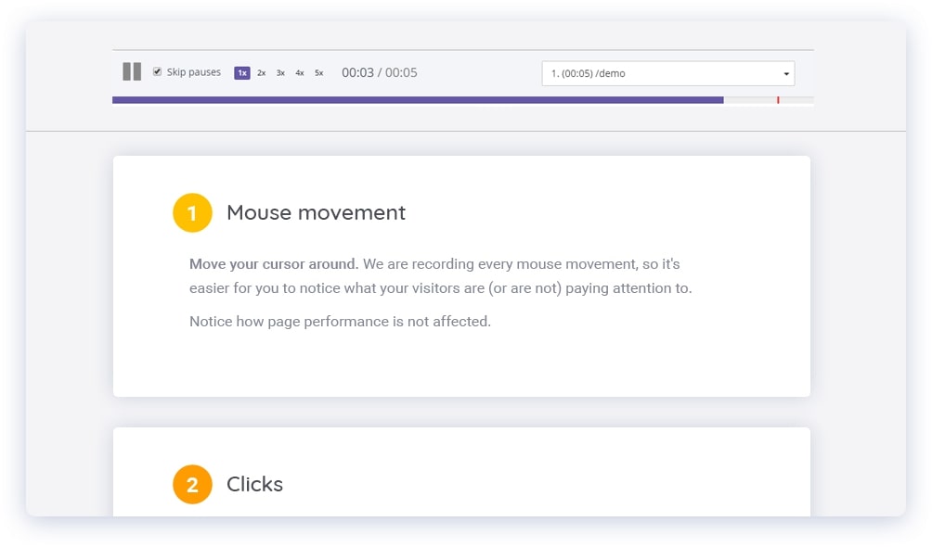932x547 pixels.
Task: Open the page selector showing /demo
Action: click(x=659, y=73)
